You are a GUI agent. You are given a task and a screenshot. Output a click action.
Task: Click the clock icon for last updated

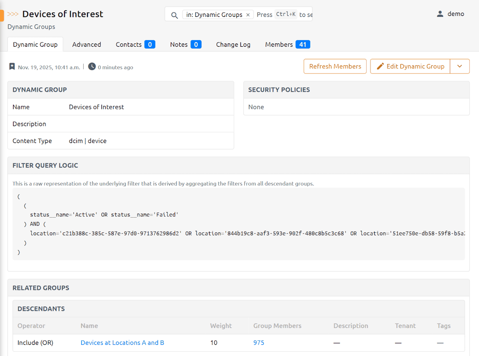pos(92,67)
